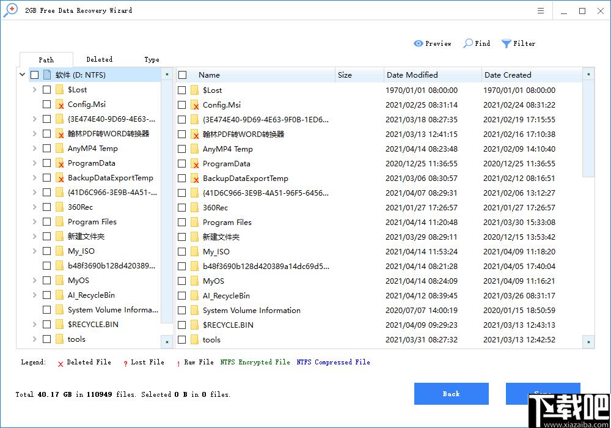Viewport: 611px width, 428px height.
Task: Sort by Date Modified column header
Action: point(412,75)
